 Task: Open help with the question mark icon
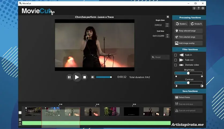(x=199, y=8)
